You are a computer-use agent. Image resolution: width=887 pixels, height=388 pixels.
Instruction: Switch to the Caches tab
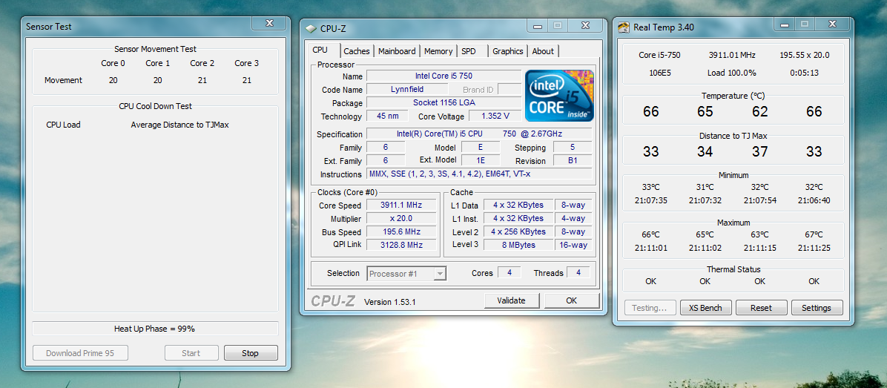click(357, 51)
